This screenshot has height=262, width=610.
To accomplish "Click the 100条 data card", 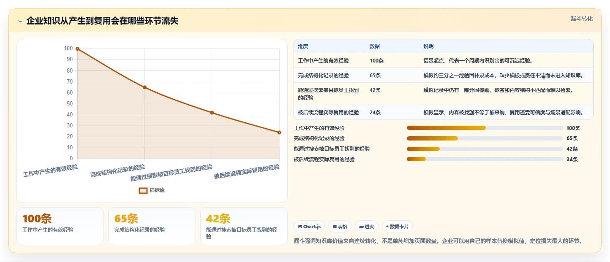I will tap(60, 226).
